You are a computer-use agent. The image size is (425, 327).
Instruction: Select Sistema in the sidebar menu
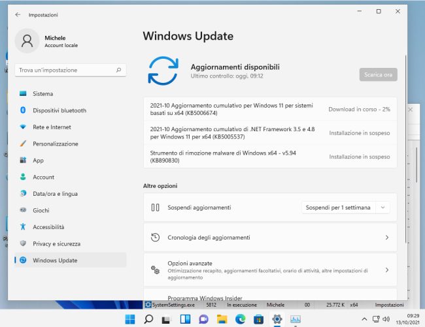coord(42,93)
